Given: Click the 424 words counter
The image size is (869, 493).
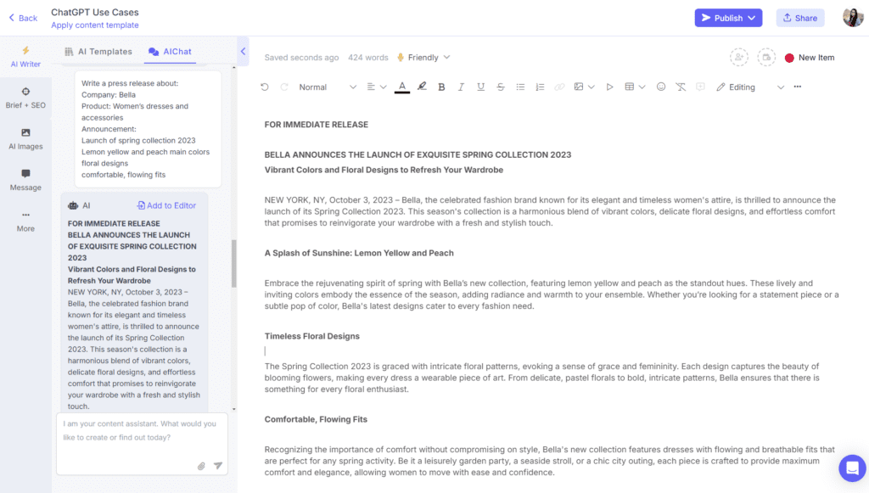Looking at the screenshot, I should coord(368,58).
